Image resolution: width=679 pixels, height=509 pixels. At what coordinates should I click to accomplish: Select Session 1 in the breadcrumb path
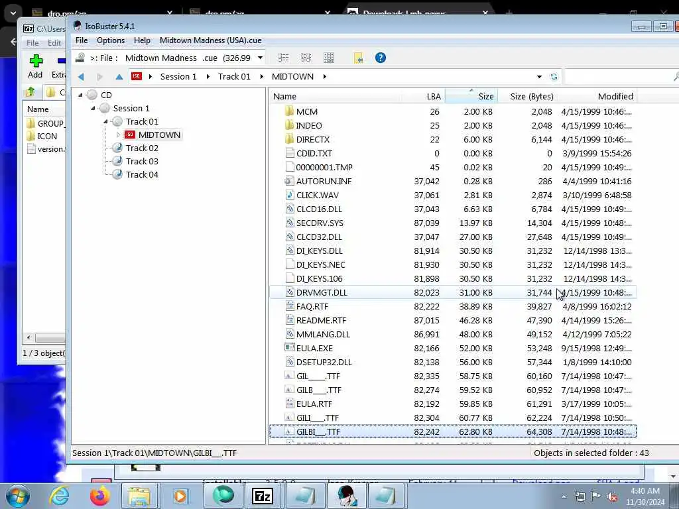coord(178,77)
